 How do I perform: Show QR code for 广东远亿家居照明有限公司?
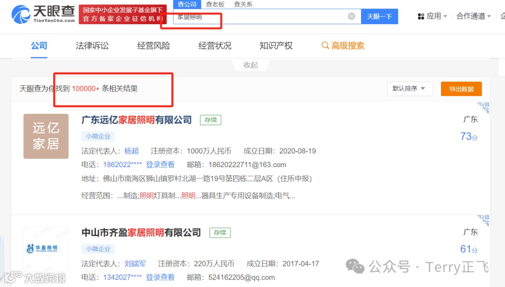point(483,108)
